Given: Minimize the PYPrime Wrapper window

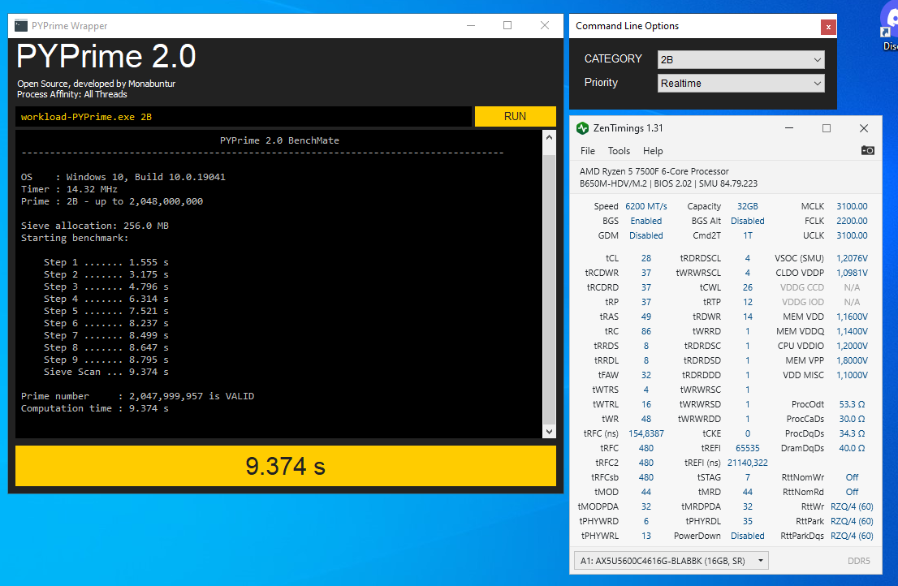Looking at the screenshot, I should coord(471,26).
